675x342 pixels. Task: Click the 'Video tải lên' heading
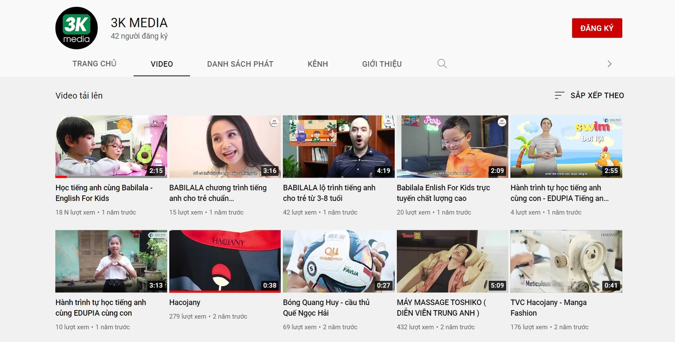(x=79, y=95)
